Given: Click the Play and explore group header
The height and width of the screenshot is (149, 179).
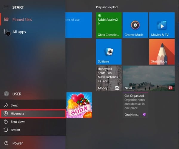Looking at the screenshot, I should point(107,7).
